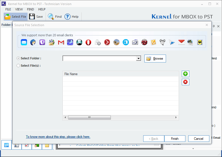This screenshot has height=157, width=222.
Task: Click the Postbox blue mailbox icon
Action: (x=126, y=42)
